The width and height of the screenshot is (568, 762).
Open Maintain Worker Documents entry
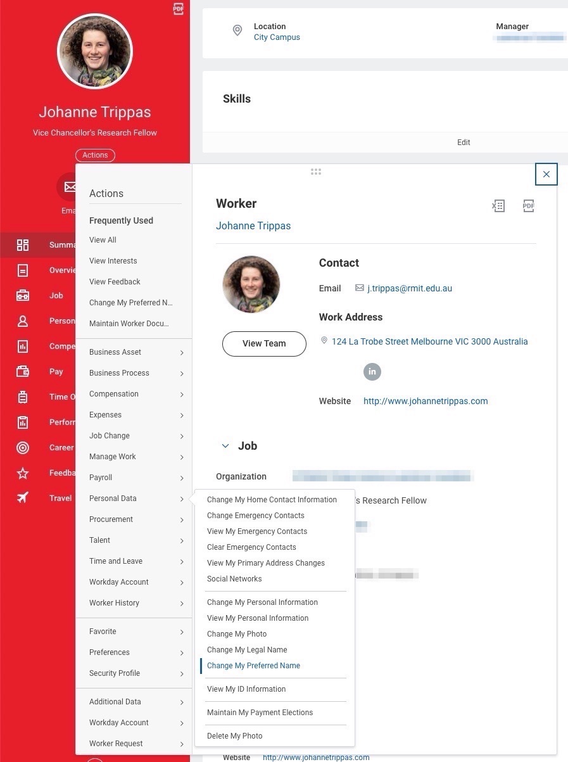click(x=129, y=324)
